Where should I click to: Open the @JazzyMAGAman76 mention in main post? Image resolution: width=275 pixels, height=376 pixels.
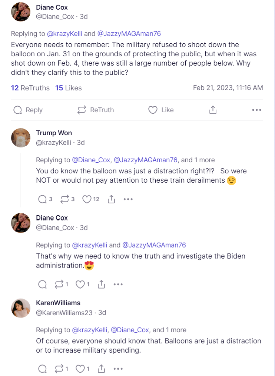[x=129, y=34]
